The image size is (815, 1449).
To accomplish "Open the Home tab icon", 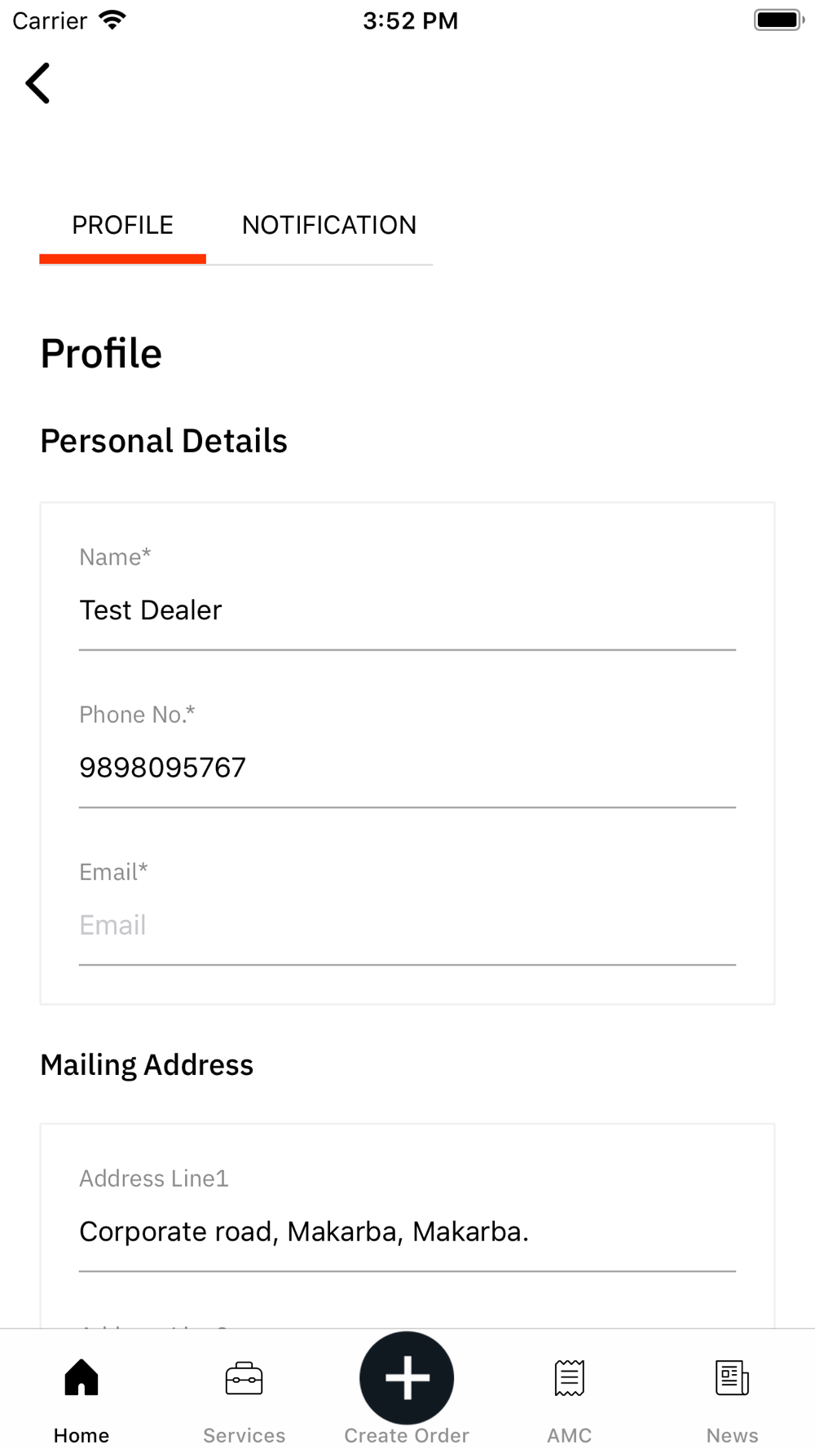I will pos(81,1377).
